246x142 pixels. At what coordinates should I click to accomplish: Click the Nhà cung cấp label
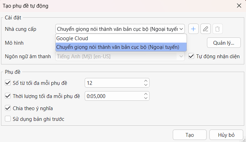pos(20,29)
